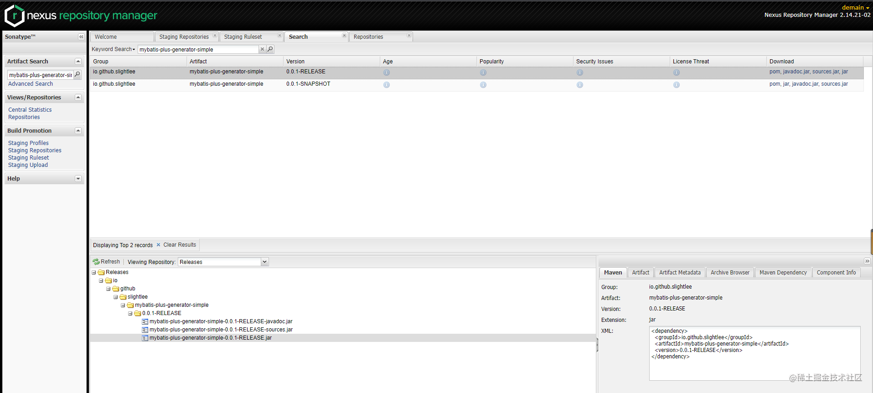
Task: Click Age info icon for 0.0.1-SNAPSHOT row
Action: [387, 85]
